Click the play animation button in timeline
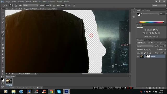The height and width of the screenshot is (94, 167). pos(27,88)
